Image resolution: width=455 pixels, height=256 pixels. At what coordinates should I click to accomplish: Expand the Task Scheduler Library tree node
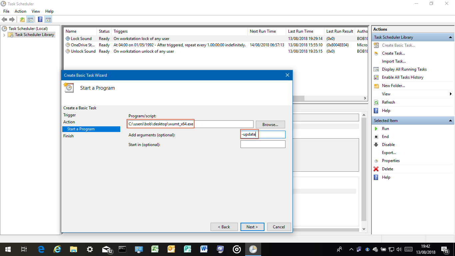coord(4,35)
